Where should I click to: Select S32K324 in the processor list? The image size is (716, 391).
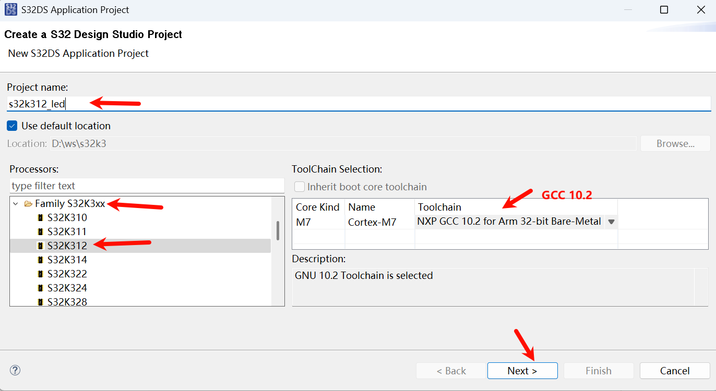click(x=67, y=288)
